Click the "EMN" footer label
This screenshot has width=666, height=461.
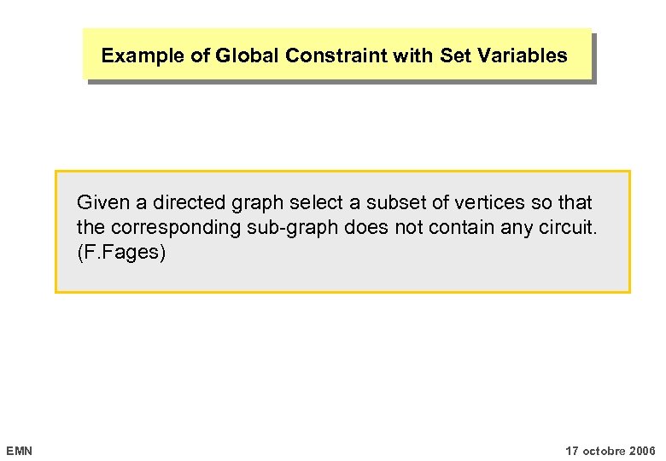click(19, 450)
